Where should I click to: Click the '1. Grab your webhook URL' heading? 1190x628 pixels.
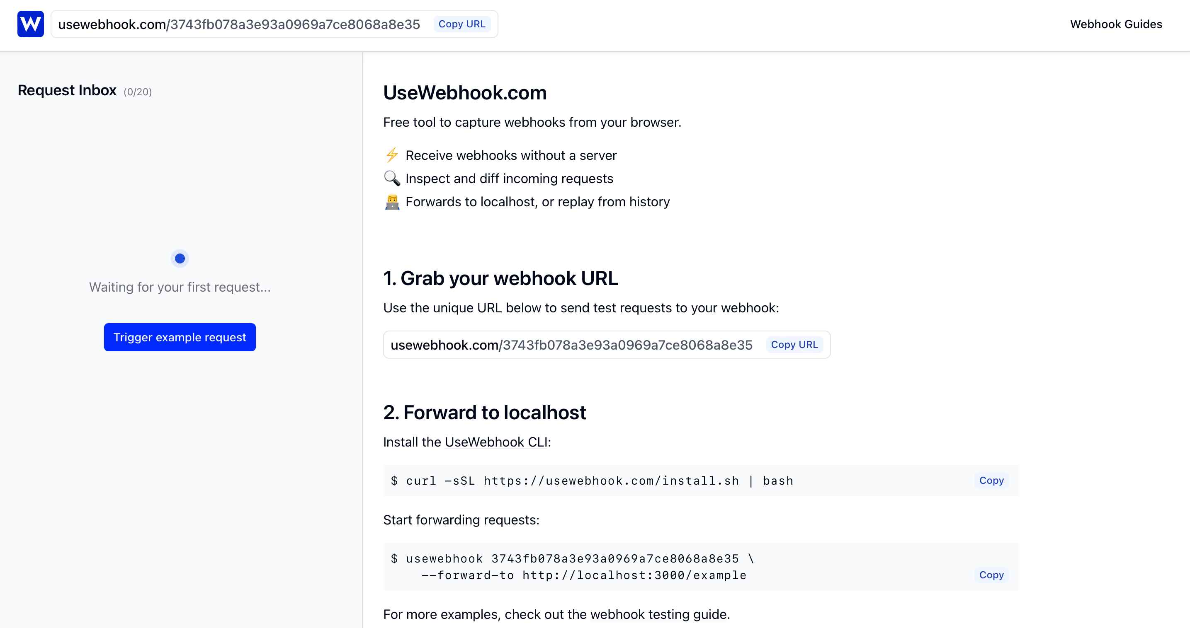(x=500, y=279)
